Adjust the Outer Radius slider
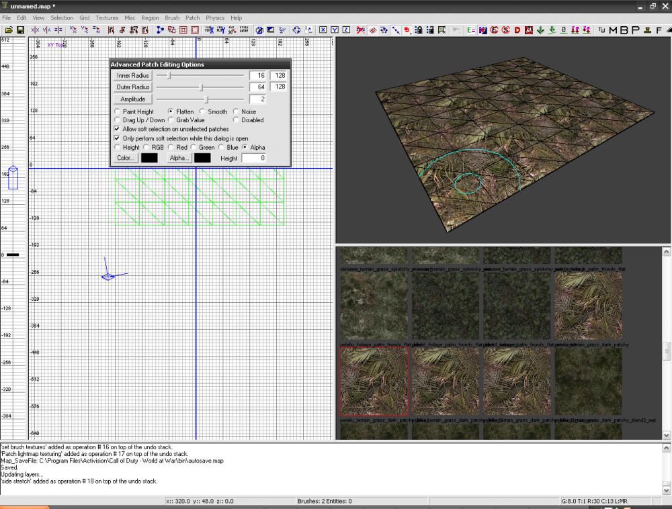This screenshot has width=672, height=509. (x=200, y=87)
